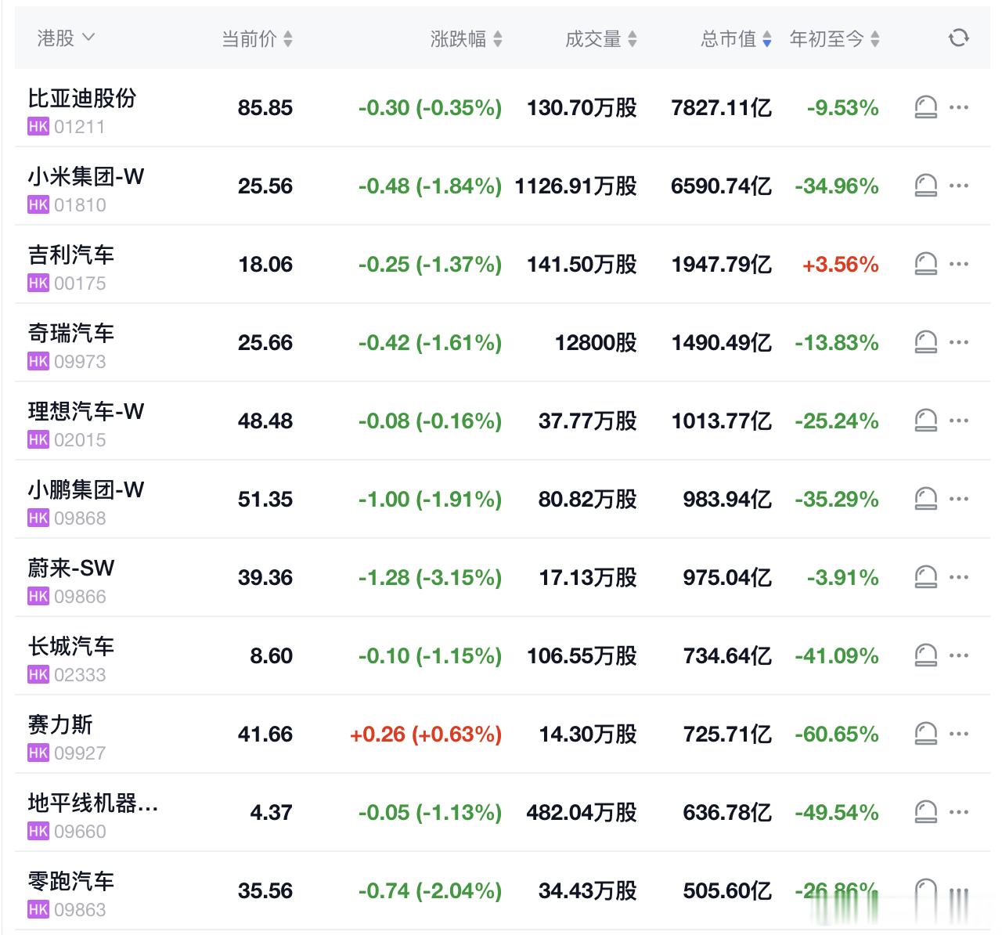Open more options for 小鹏集团-W
This screenshot has width=1002, height=935.
pyautogui.click(x=959, y=499)
